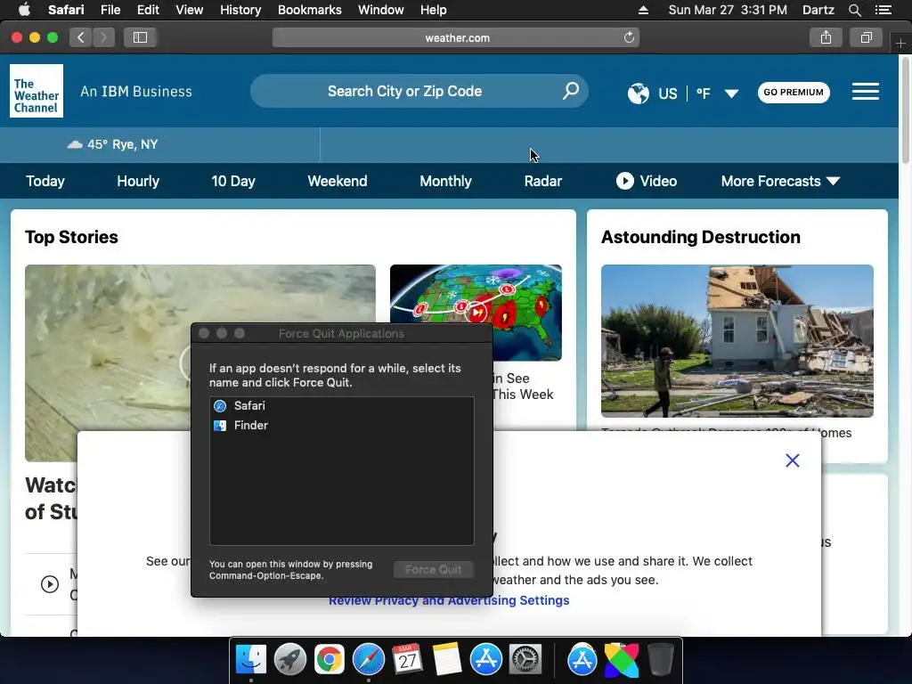Open the Safari Share button
The height and width of the screenshot is (684, 912).
pos(826,37)
